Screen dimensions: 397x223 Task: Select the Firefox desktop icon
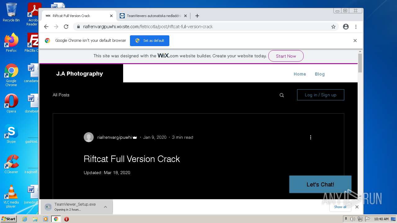click(11, 43)
